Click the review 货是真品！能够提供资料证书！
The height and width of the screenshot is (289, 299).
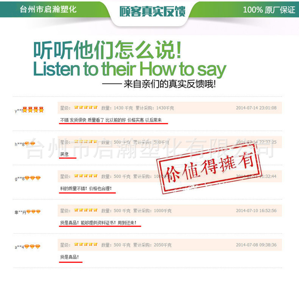pyautogui.click(x=98, y=223)
